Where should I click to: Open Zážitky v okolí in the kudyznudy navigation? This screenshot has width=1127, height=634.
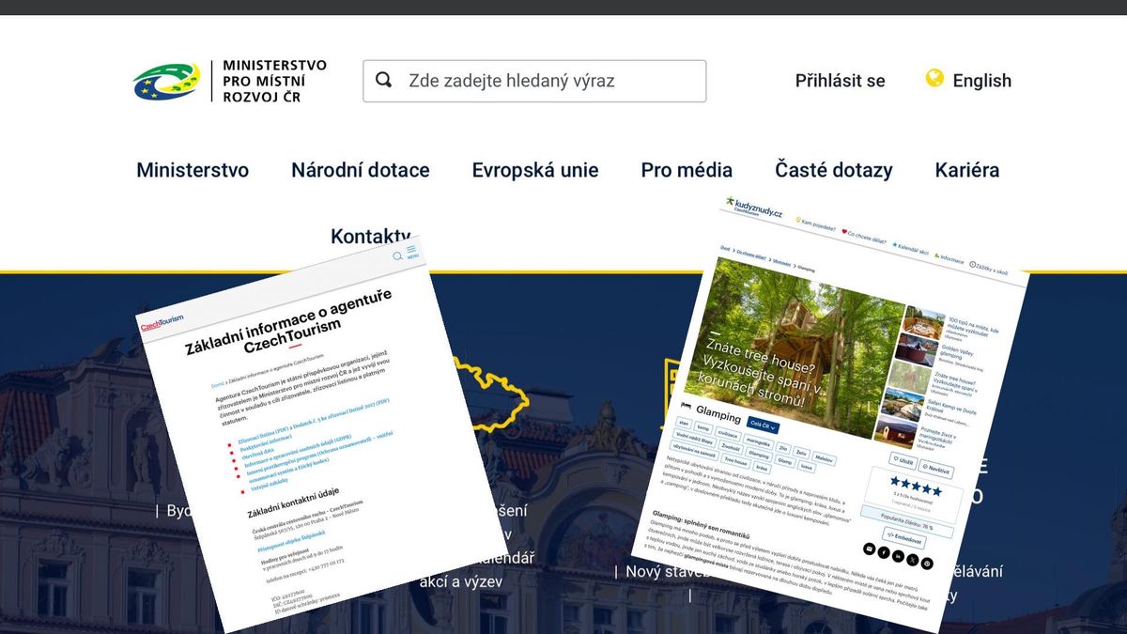click(x=991, y=269)
